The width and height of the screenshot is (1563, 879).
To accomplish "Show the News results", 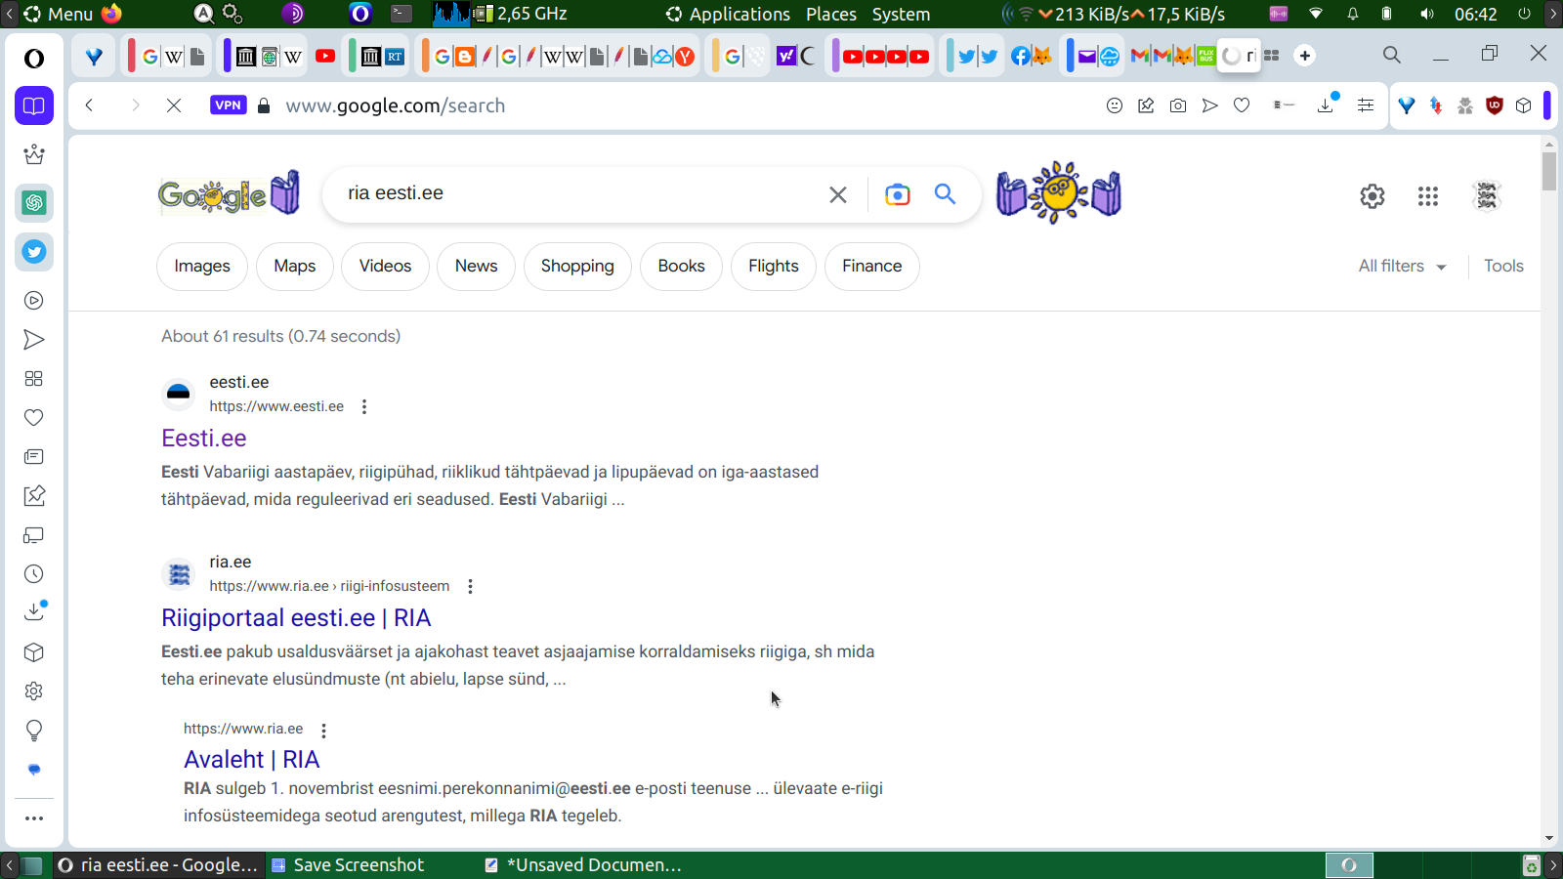I will point(476,267).
